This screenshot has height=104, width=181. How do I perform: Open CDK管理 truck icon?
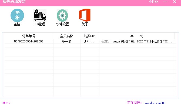40,15
